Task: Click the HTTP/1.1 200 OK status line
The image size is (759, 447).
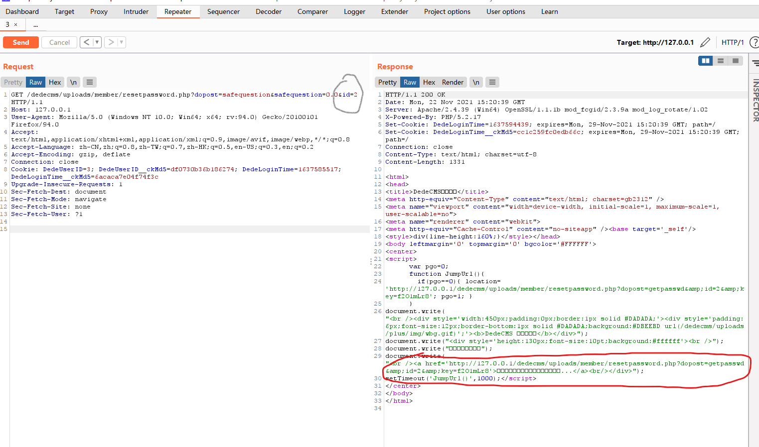Action: pos(415,95)
